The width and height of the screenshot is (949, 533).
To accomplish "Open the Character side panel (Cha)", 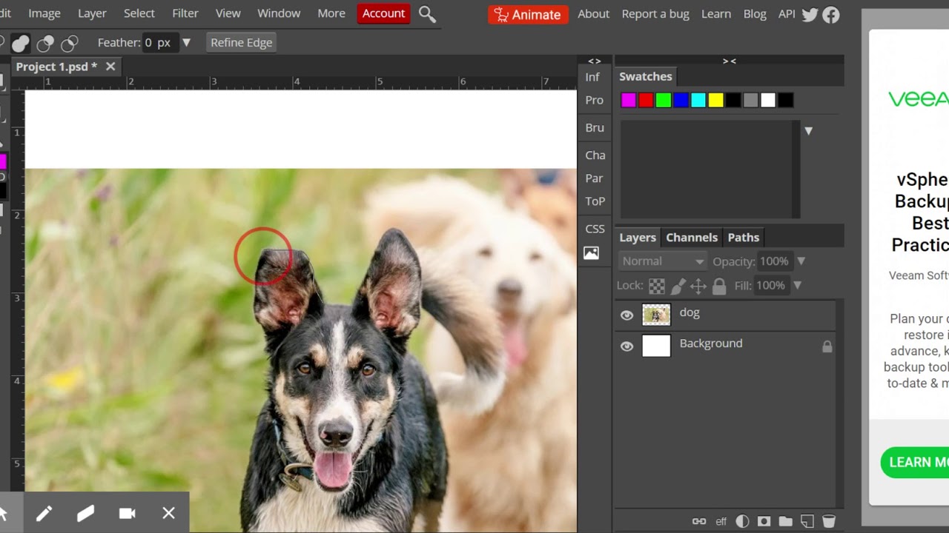I will coord(595,155).
